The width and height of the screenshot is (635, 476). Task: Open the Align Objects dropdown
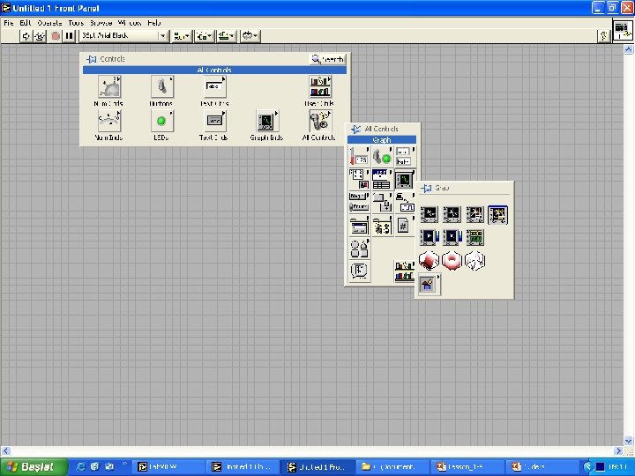pyautogui.click(x=181, y=36)
